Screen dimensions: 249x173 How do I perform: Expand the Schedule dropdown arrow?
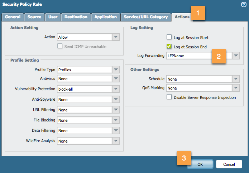coord(235,79)
